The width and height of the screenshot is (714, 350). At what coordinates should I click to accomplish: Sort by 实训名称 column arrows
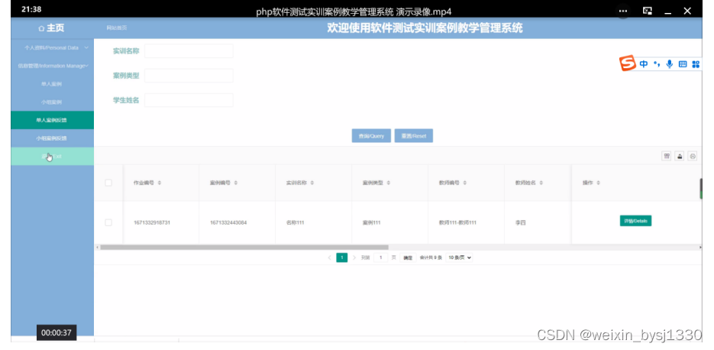point(312,183)
